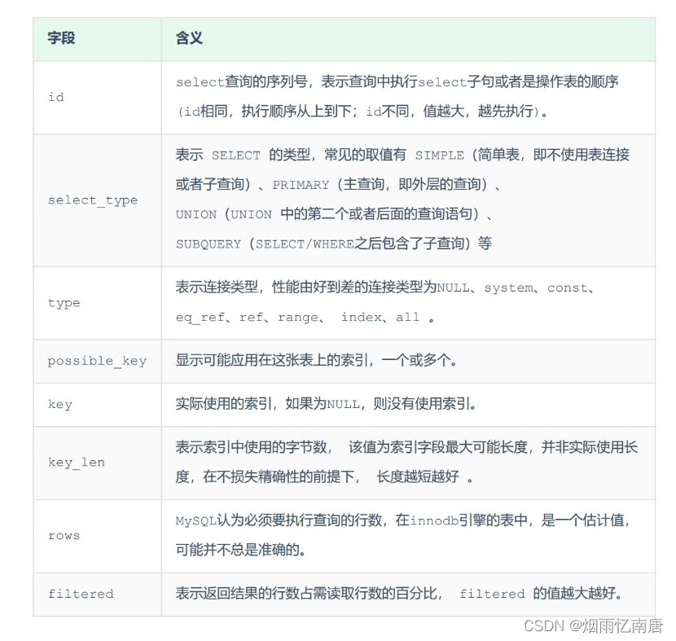Select the 'id' field cell
Image resolution: width=676 pixels, height=641 pixels.
coord(98,98)
